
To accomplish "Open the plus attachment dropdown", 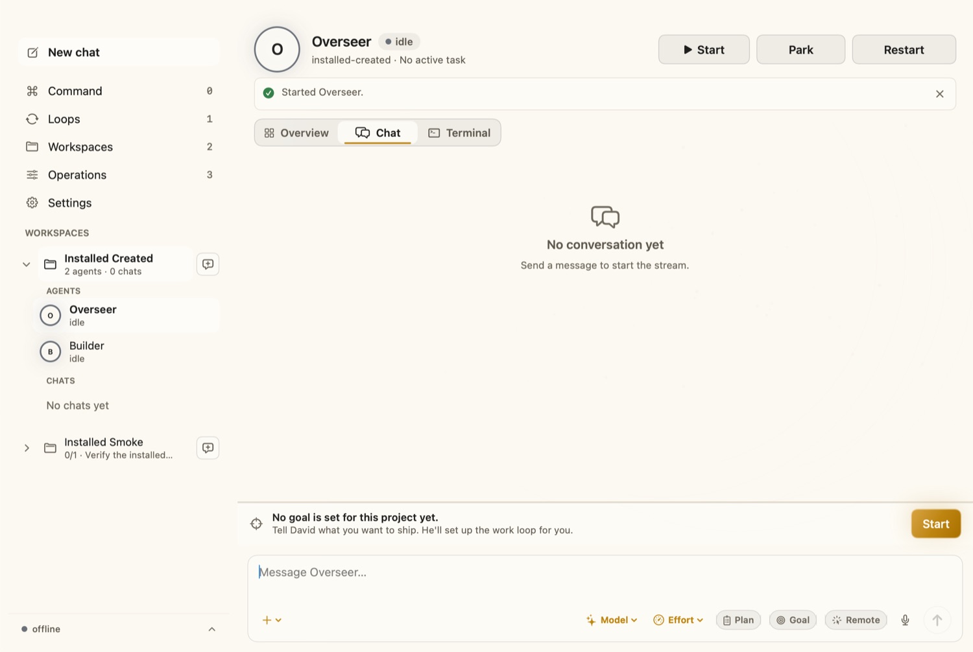I will 272,620.
